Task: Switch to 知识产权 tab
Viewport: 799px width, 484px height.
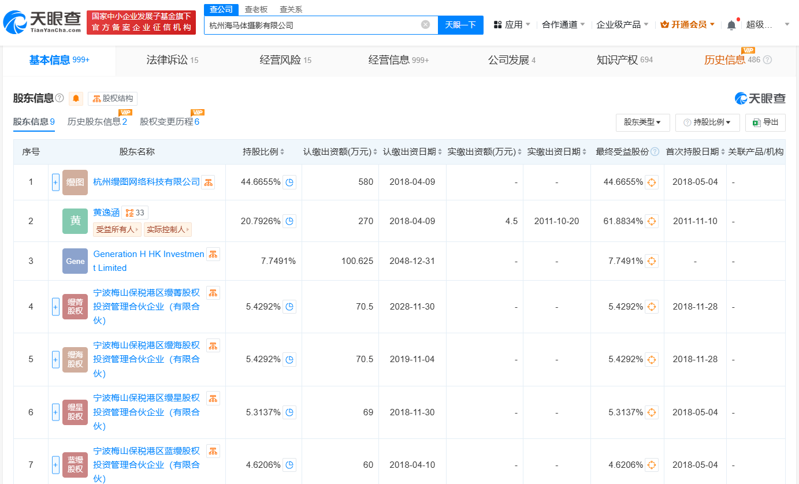Action: tap(624, 60)
